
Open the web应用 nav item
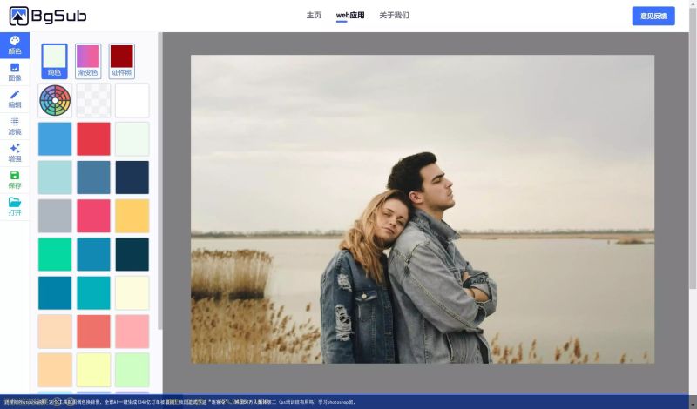point(350,15)
